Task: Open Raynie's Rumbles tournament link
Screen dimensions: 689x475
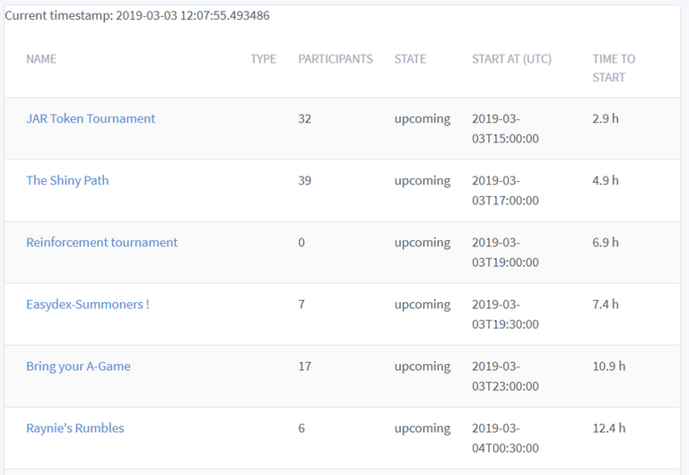Action: pyautogui.click(x=74, y=428)
